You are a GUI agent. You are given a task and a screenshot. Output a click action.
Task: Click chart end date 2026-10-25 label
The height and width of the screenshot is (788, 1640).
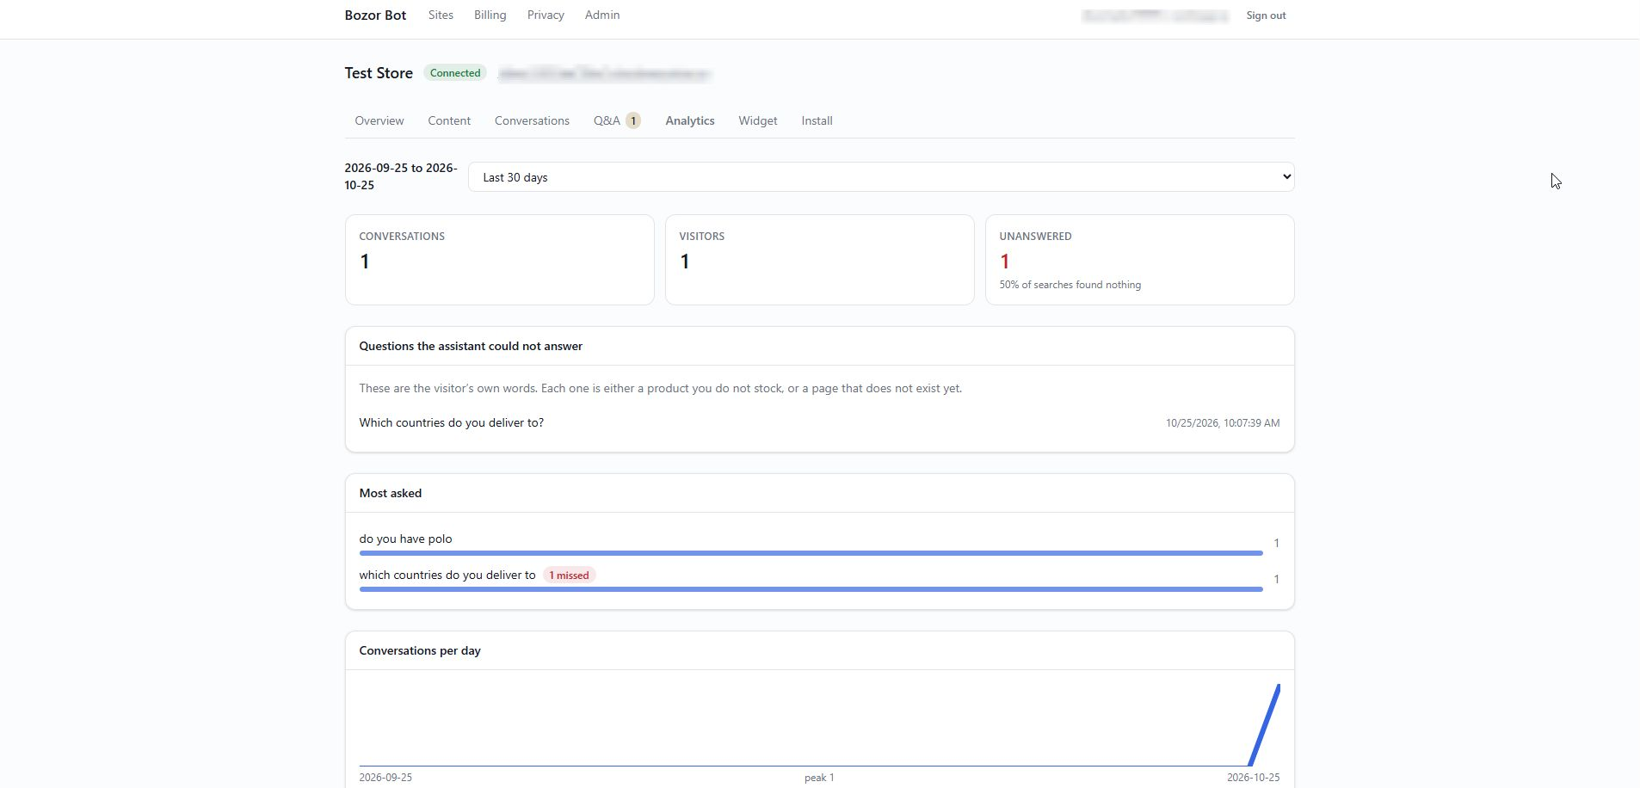coord(1253,778)
